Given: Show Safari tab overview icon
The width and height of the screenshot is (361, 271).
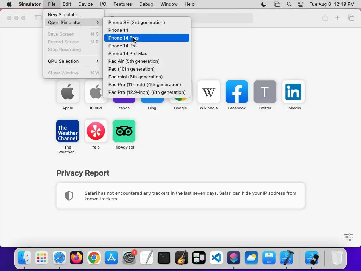Looking at the screenshot, I should (x=351, y=18).
